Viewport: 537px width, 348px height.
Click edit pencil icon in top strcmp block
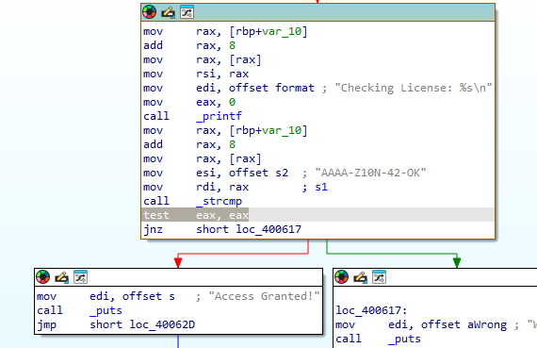[168, 12]
